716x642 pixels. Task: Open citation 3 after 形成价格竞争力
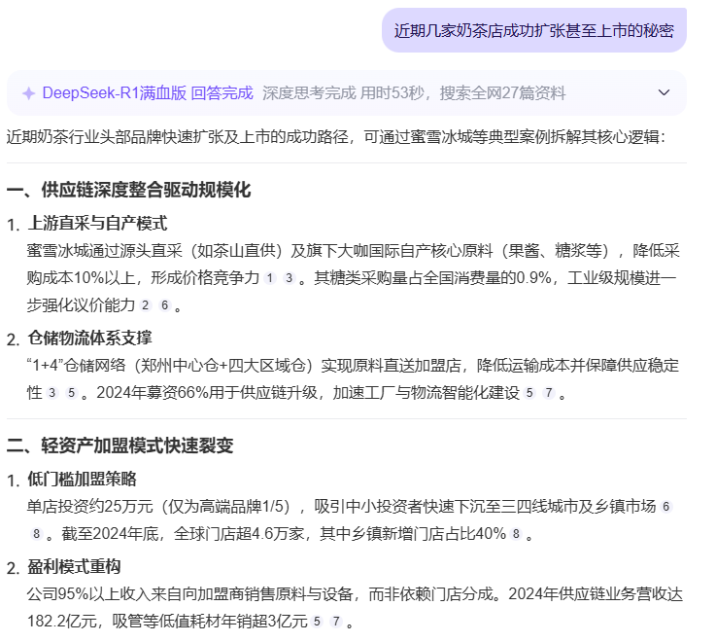(x=289, y=278)
